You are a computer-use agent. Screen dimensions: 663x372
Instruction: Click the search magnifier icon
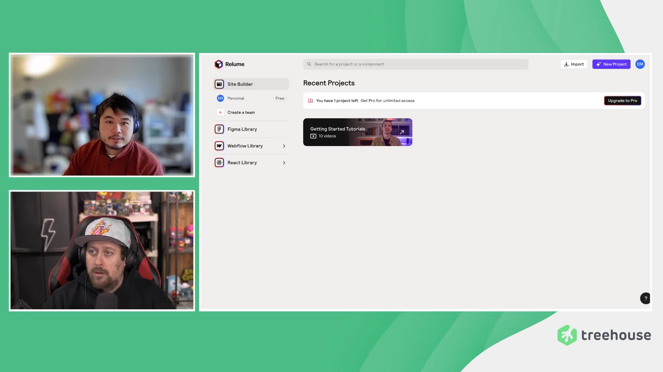coord(309,64)
